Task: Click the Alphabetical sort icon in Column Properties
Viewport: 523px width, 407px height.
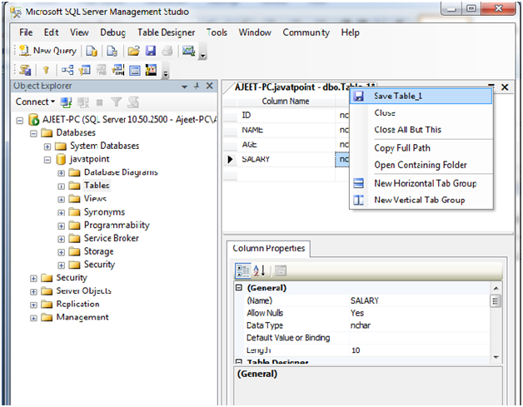Action: pyautogui.click(x=260, y=271)
